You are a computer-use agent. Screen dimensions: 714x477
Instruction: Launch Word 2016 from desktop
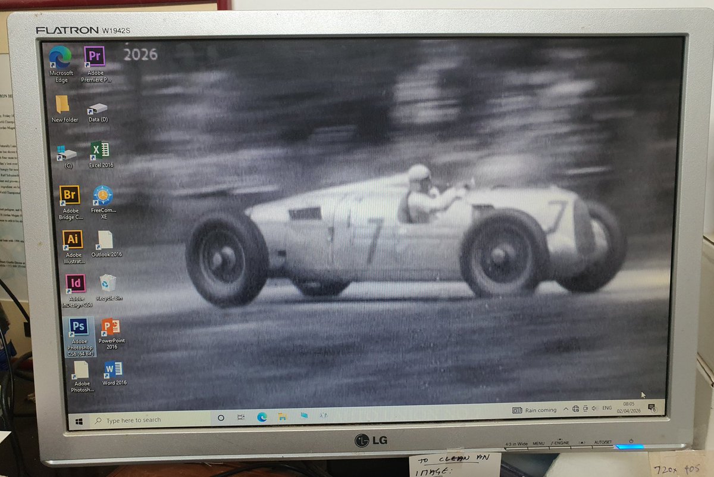[x=114, y=373]
